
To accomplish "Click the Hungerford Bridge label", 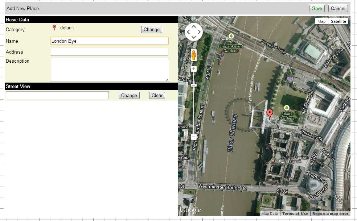I will click(274, 47).
